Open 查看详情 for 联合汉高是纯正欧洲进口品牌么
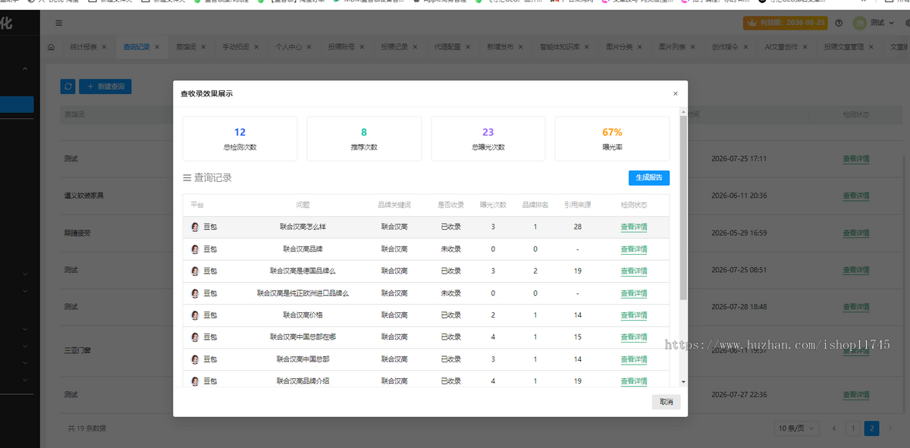 (634, 293)
